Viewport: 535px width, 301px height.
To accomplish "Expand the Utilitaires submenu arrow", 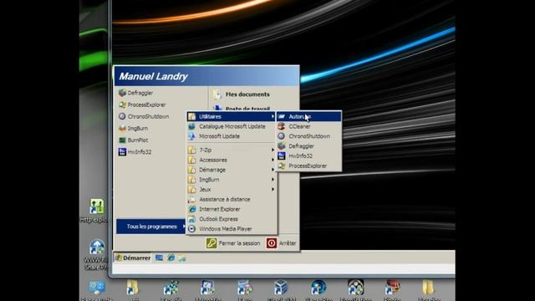I will coord(273,117).
